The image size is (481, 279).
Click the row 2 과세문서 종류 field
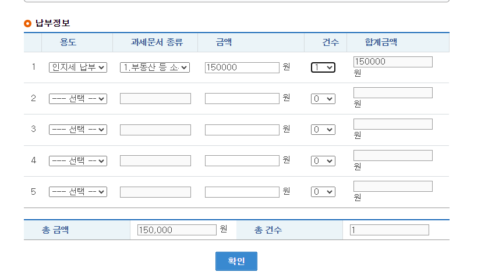pos(155,99)
